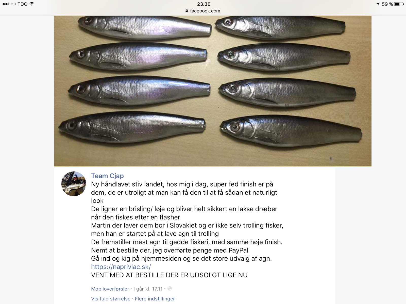Click the top-left lure in the photo
Viewport: 406px width, 304px height.
pyautogui.click(x=144, y=27)
